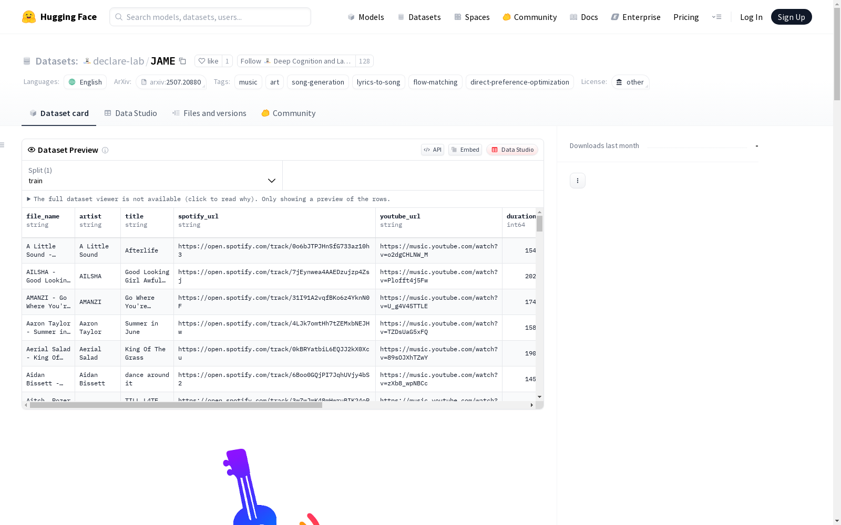Open the API button in Dataset Preview
841x525 pixels.
pyautogui.click(x=433, y=150)
